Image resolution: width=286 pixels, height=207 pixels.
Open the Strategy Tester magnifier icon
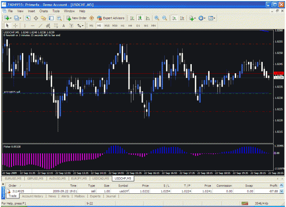click(x=59, y=18)
